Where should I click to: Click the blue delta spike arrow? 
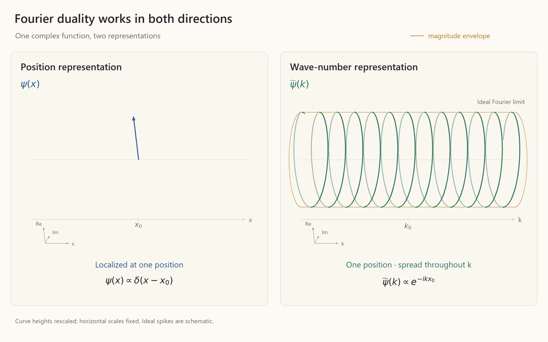point(136,138)
